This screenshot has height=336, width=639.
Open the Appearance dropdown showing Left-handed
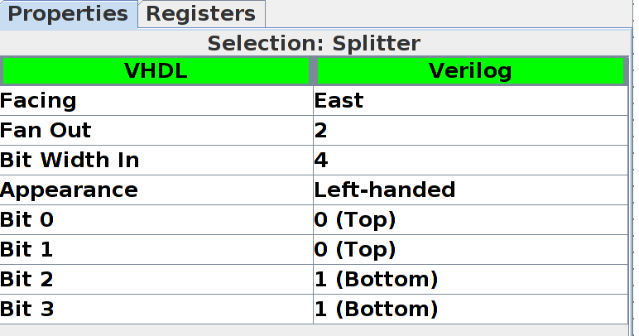pyautogui.click(x=469, y=190)
